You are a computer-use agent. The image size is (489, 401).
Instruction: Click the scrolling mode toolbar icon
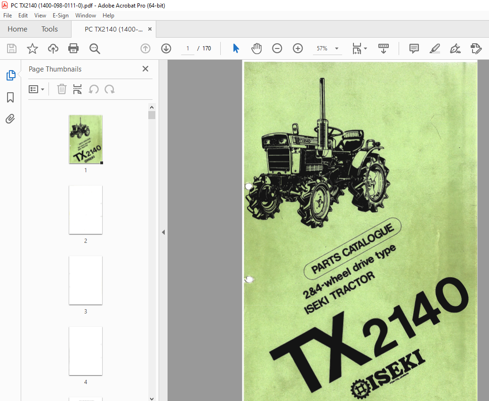click(x=383, y=48)
